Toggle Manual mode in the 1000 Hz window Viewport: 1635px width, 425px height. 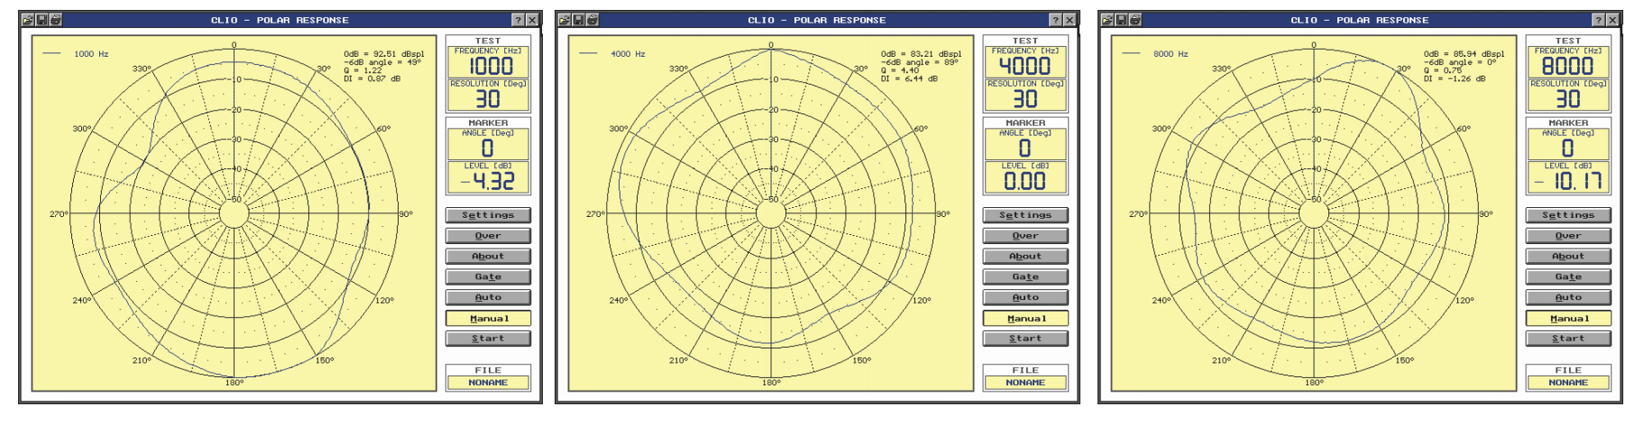[x=488, y=318]
